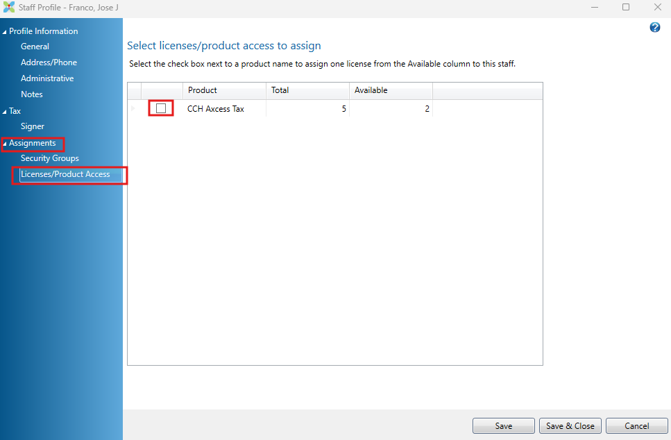The height and width of the screenshot is (440, 671).
Task: Open the Administrative page
Action: click(x=47, y=78)
